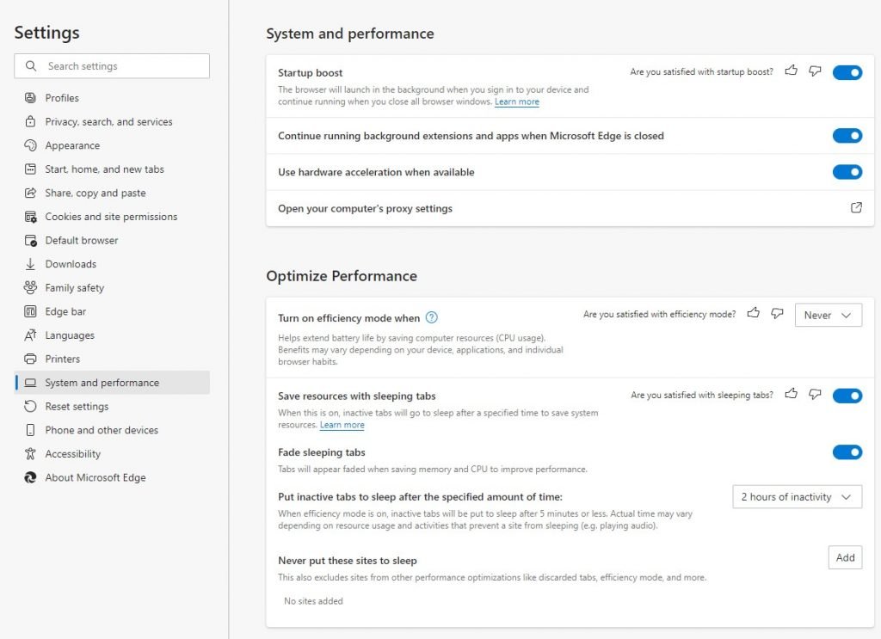Give thumbs down for startup boost
The image size is (881, 639).
[x=815, y=71]
